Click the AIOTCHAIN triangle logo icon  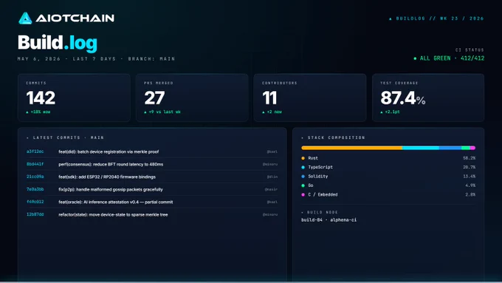[x=25, y=18]
